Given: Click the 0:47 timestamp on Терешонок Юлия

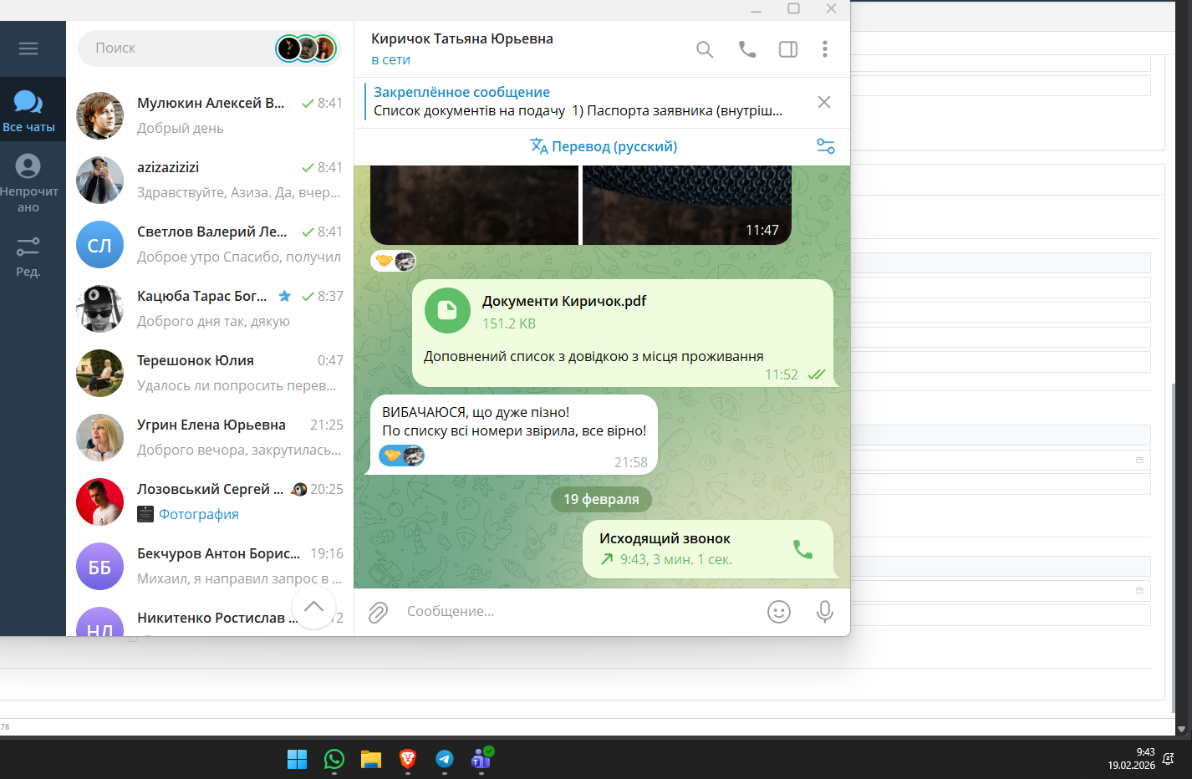Looking at the screenshot, I should pyautogui.click(x=330, y=360).
